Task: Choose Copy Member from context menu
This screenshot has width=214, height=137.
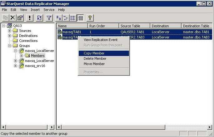Action: pos(94,53)
